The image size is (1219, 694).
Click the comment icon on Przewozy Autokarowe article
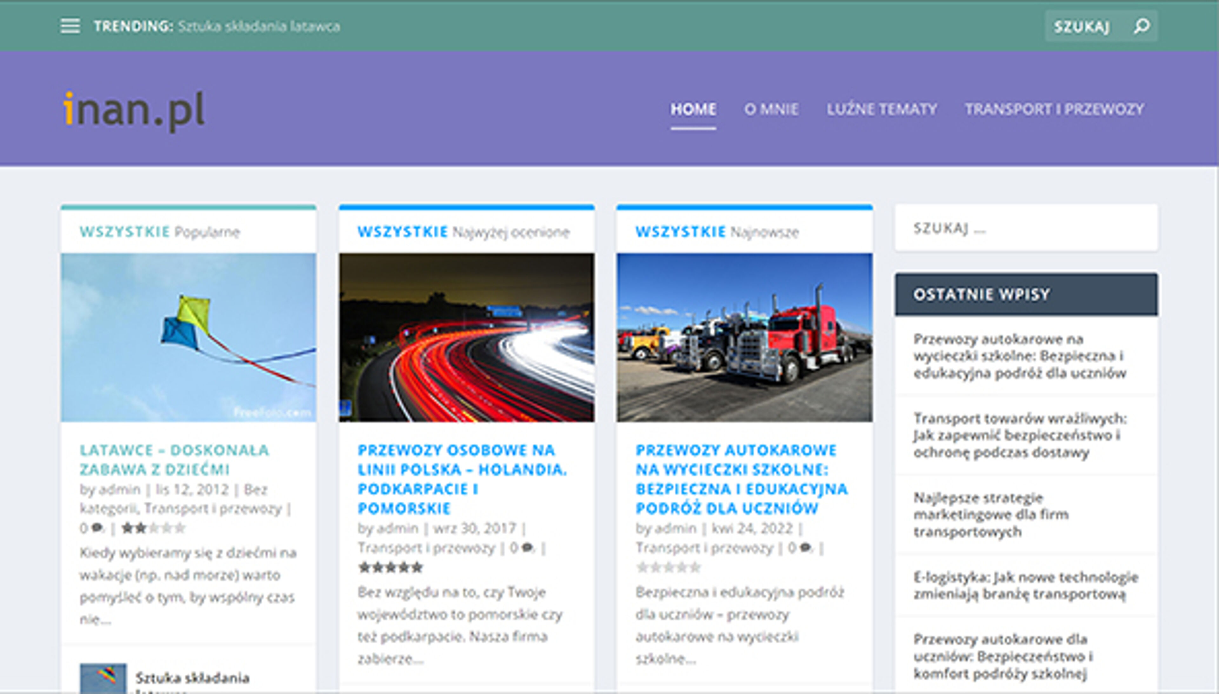(x=805, y=548)
